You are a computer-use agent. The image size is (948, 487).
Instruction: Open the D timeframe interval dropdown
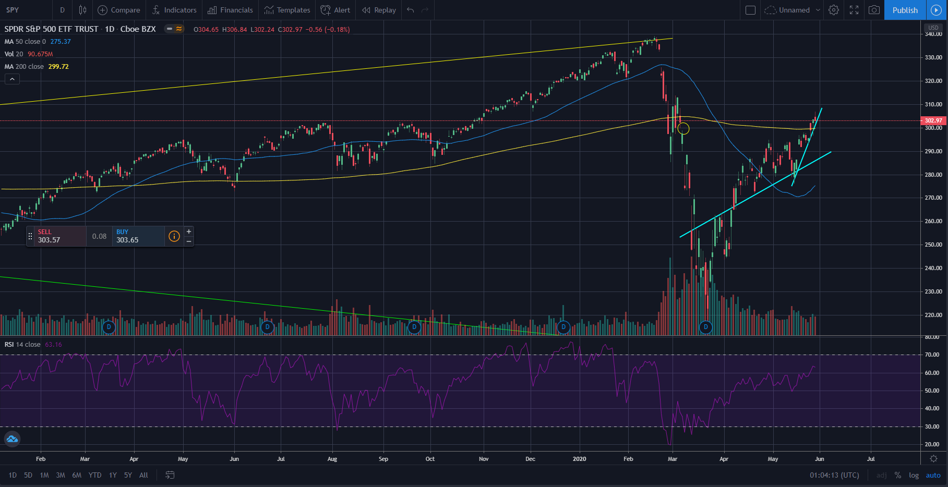[62, 10]
